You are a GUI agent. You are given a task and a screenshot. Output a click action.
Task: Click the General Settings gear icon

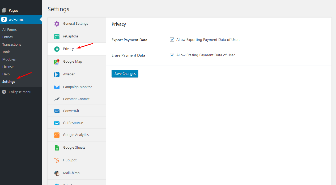pos(57,24)
